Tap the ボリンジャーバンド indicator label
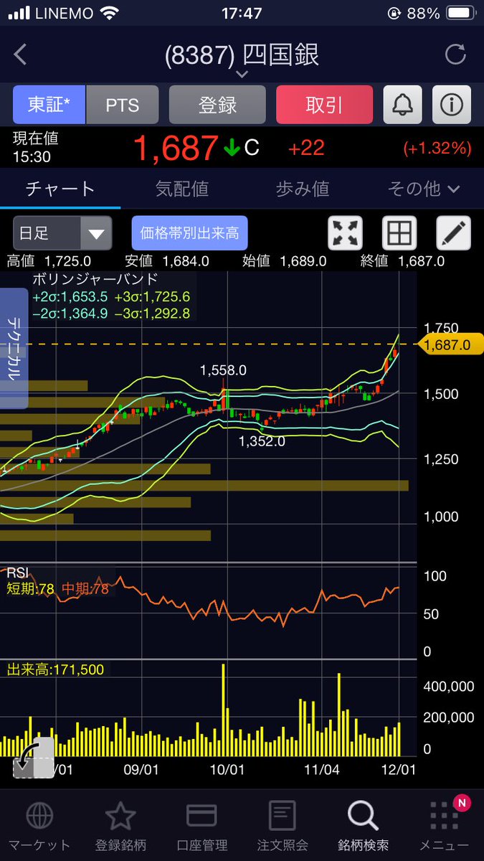The width and height of the screenshot is (484, 861). [x=95, y=279]
